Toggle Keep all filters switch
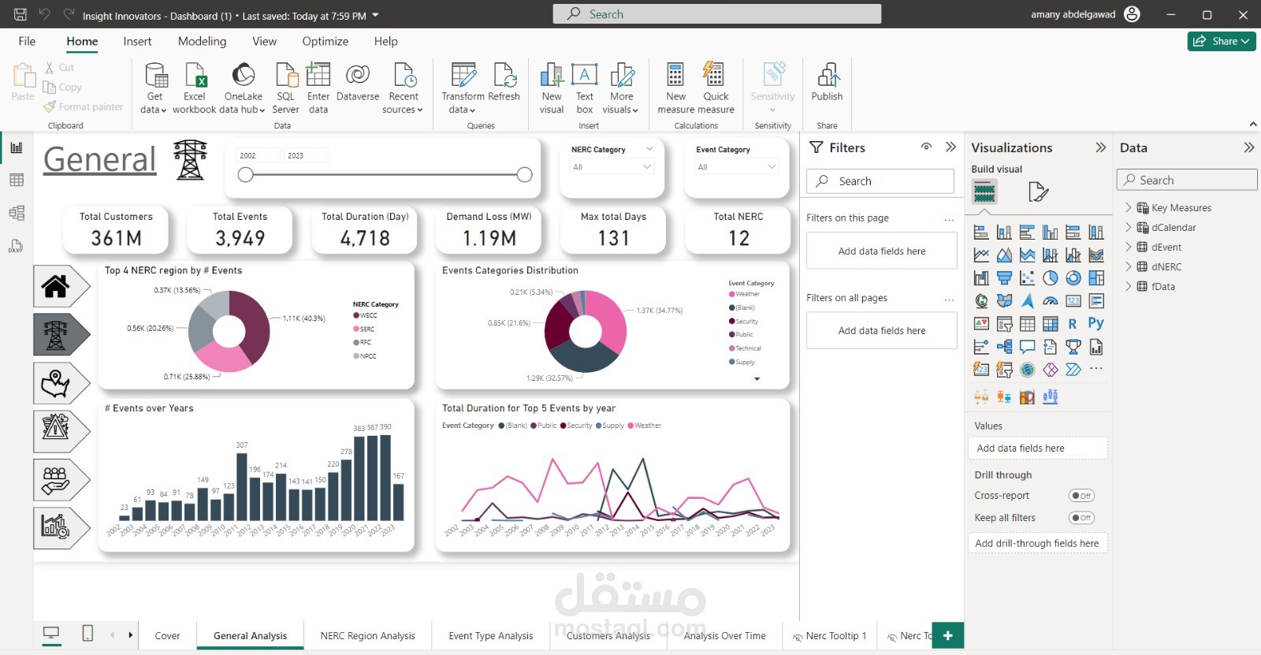The image size is (1261, 655). point(1081,518)
